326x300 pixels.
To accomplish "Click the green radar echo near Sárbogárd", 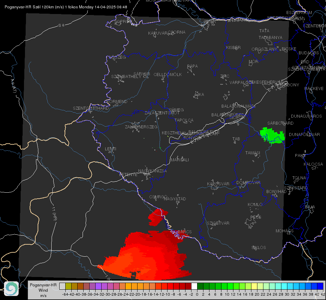I will (x=272, y=135).
